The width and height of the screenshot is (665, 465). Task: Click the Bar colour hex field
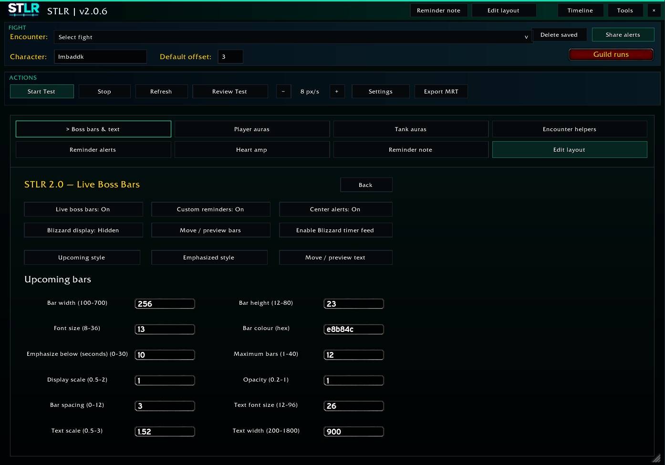click(353, 329)
